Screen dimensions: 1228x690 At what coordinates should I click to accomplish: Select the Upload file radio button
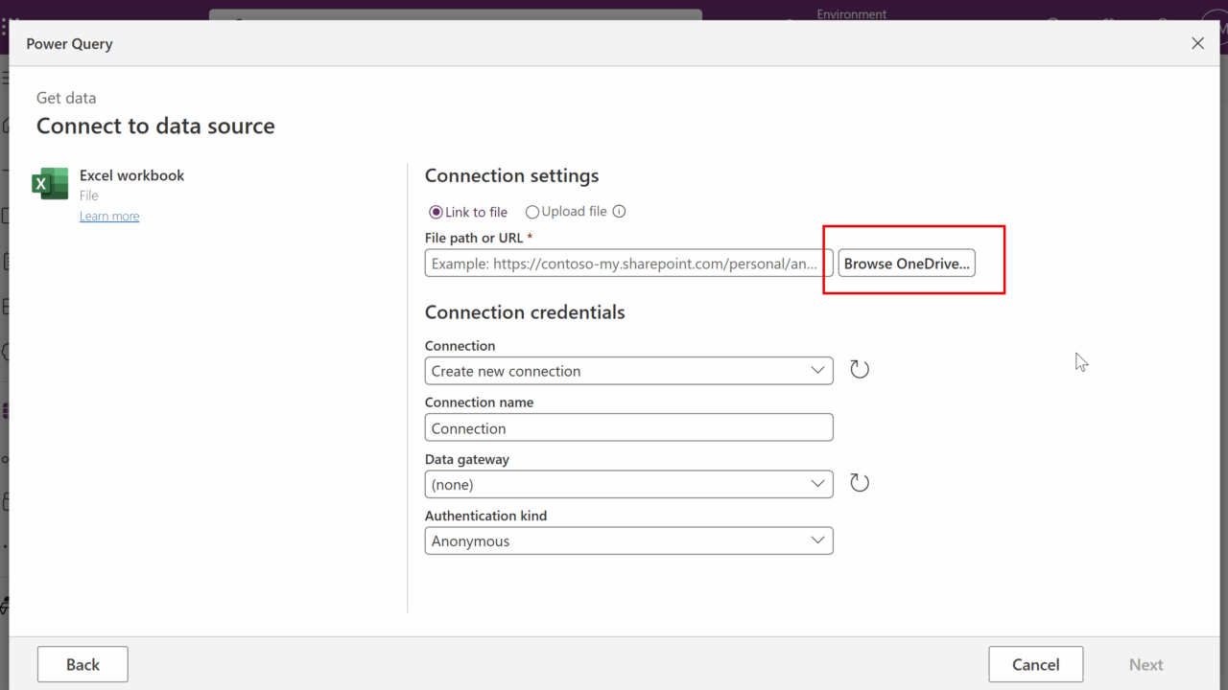point(532,212)
